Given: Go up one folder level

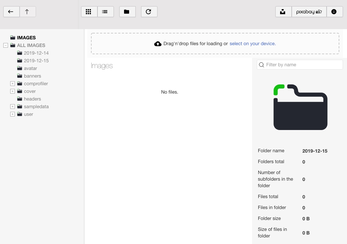Looking at the screenshot, I should coord(27,12).
